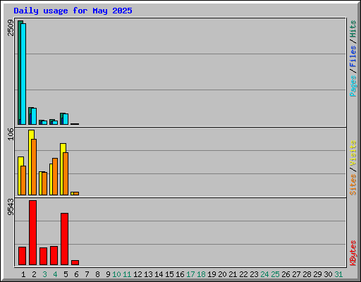Screen dimensions: 361x282
Task: Click the orange Sites bar for day 4
Action: tap(55, 176)
